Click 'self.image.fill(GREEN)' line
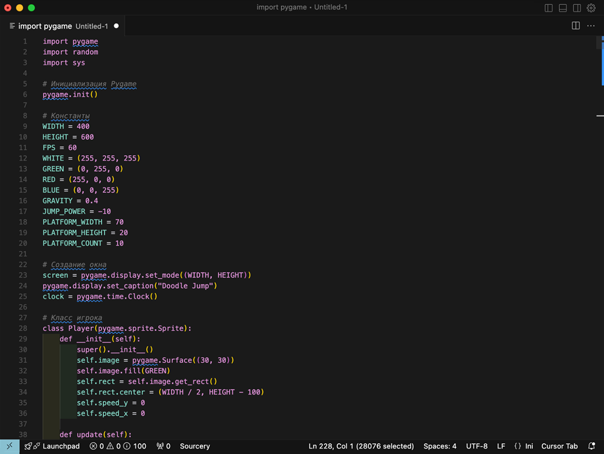This screenshot has height=454, width=604. pyautogui.click(x=123, y=371)
